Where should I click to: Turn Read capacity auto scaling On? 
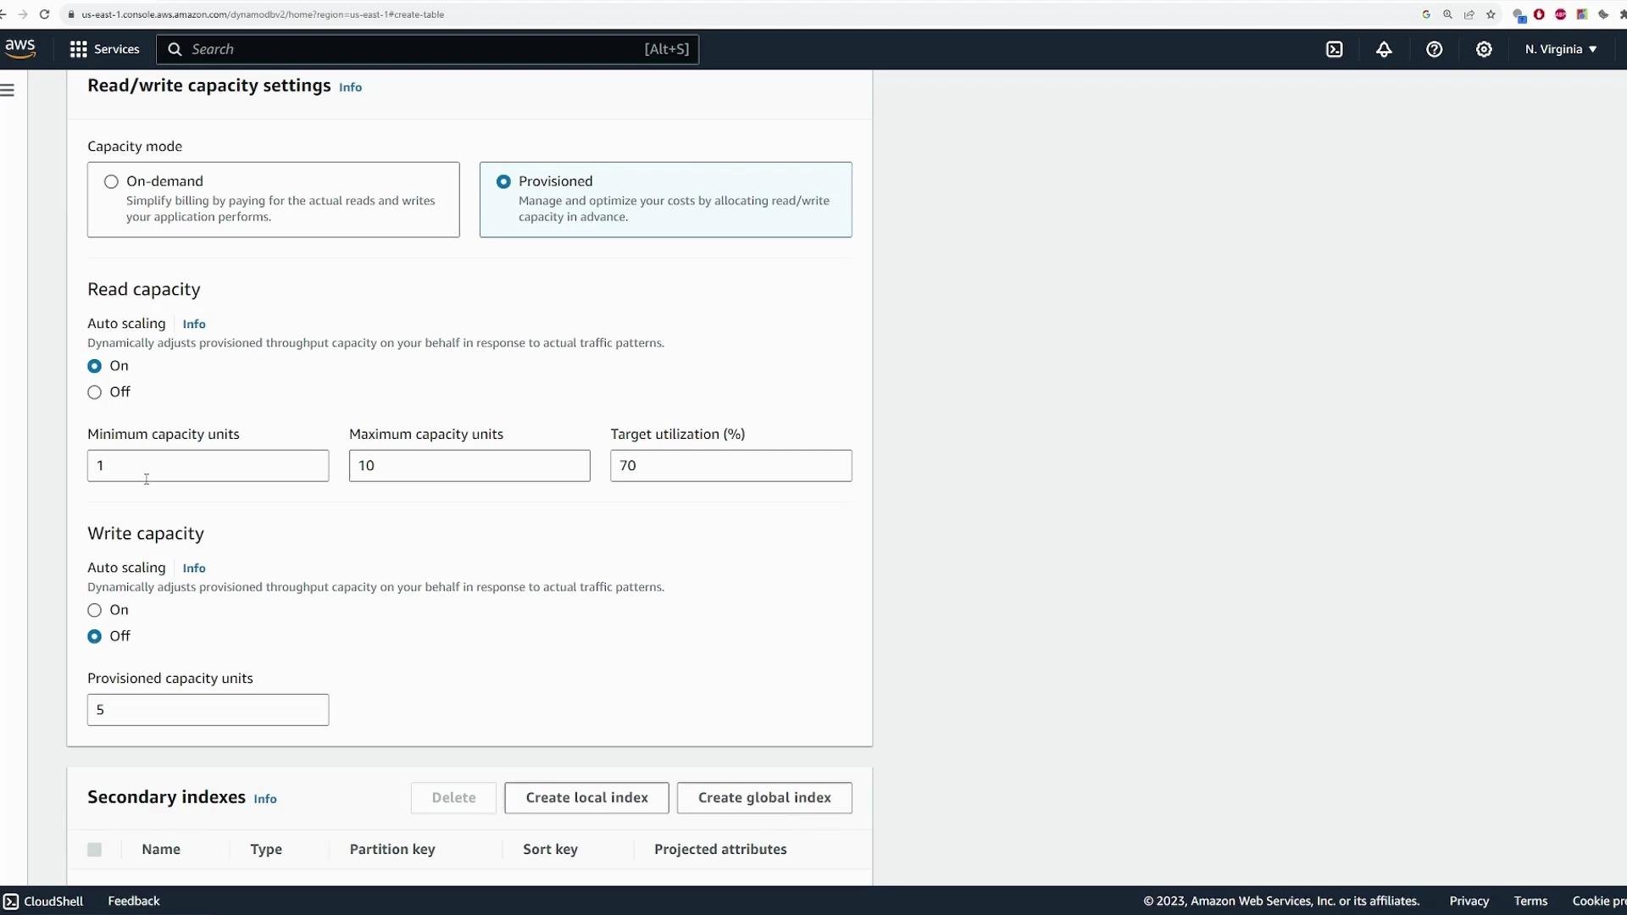point(94,366)
